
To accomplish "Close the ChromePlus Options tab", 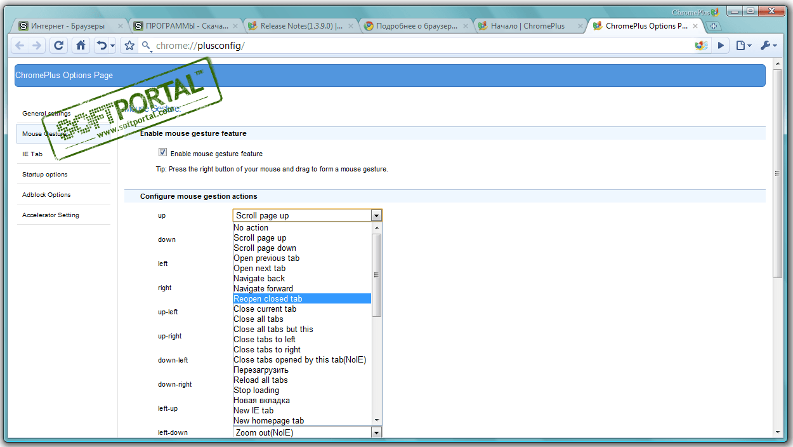I will [x=695, y=26].
